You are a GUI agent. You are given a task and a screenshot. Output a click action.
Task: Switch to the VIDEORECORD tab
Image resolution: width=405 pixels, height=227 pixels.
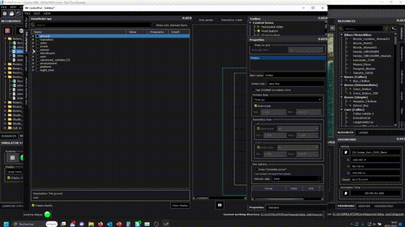point(384,206)
